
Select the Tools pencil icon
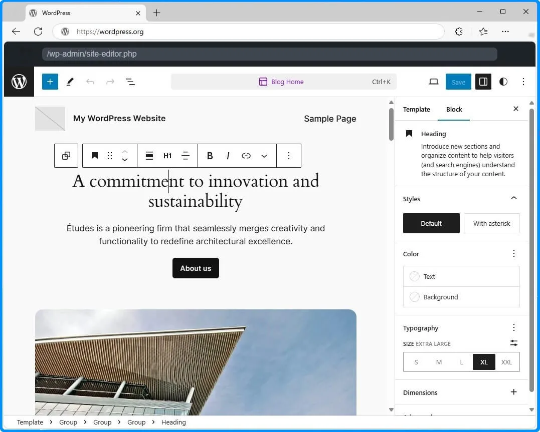coord(70,82)
